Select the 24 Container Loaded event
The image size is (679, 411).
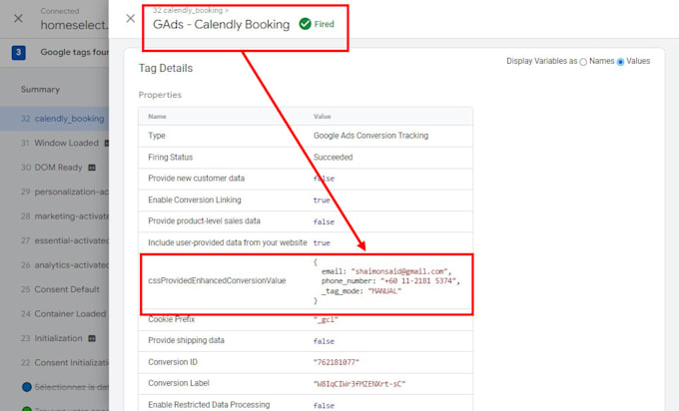[54, 313]
